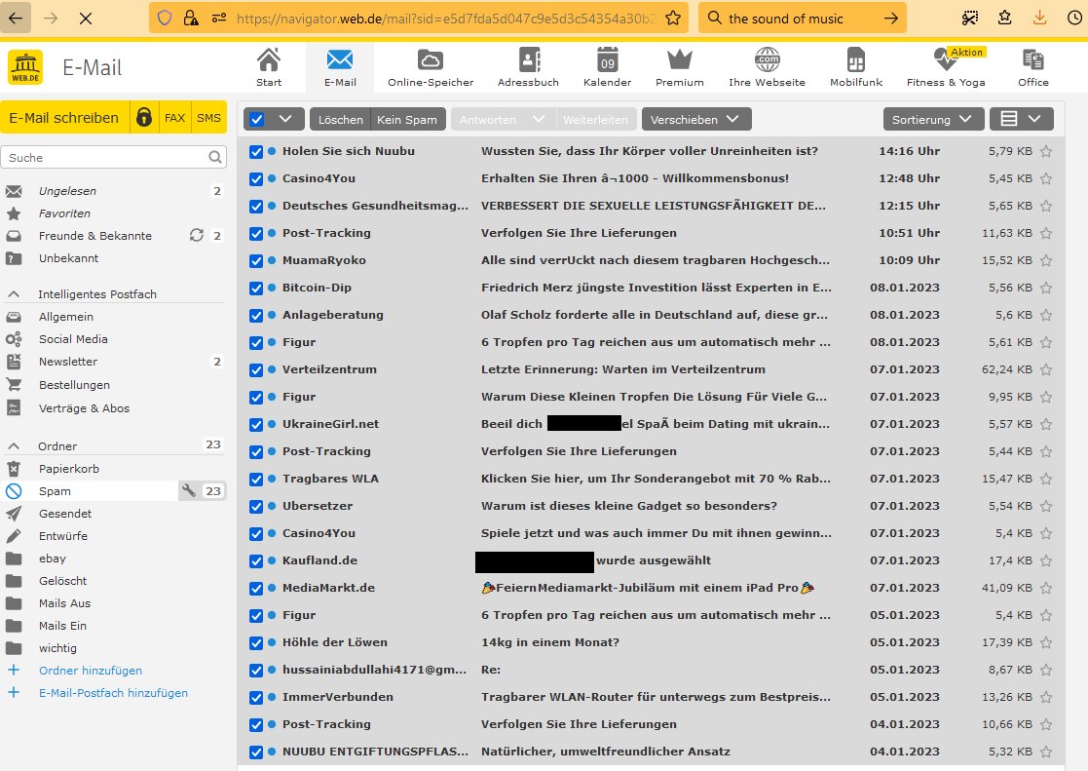Uncheck the Kaufland.de email checkbox

(256, 560)
